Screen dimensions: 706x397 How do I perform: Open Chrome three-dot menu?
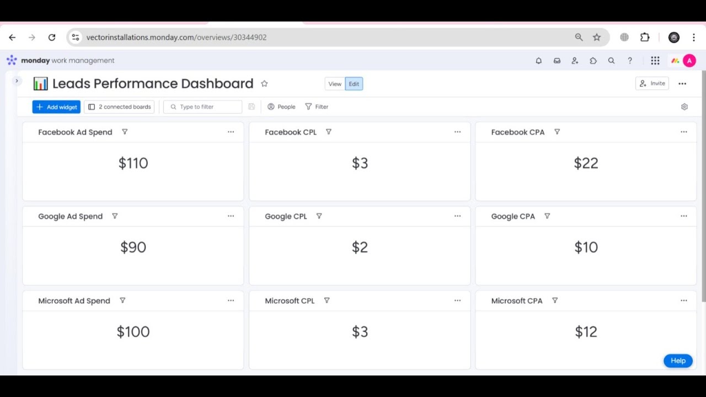point(694,37)
